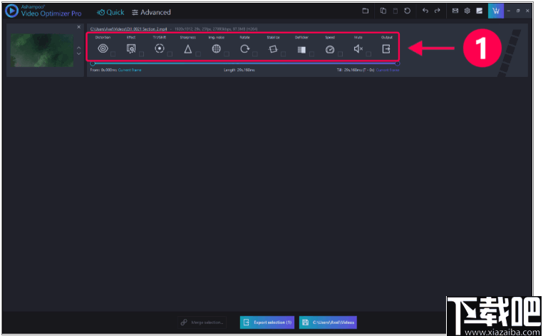Click the copy settings icon
This screenshot has width=543, height=336.
[383, 11]
